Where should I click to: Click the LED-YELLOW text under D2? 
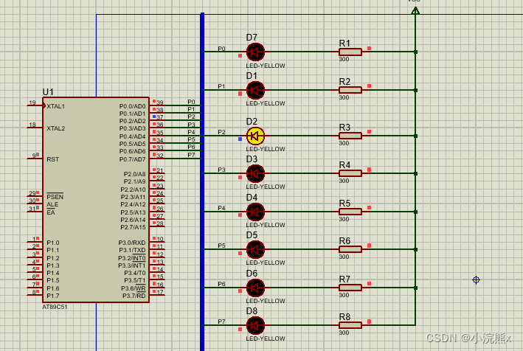click(x=266, y=149)
